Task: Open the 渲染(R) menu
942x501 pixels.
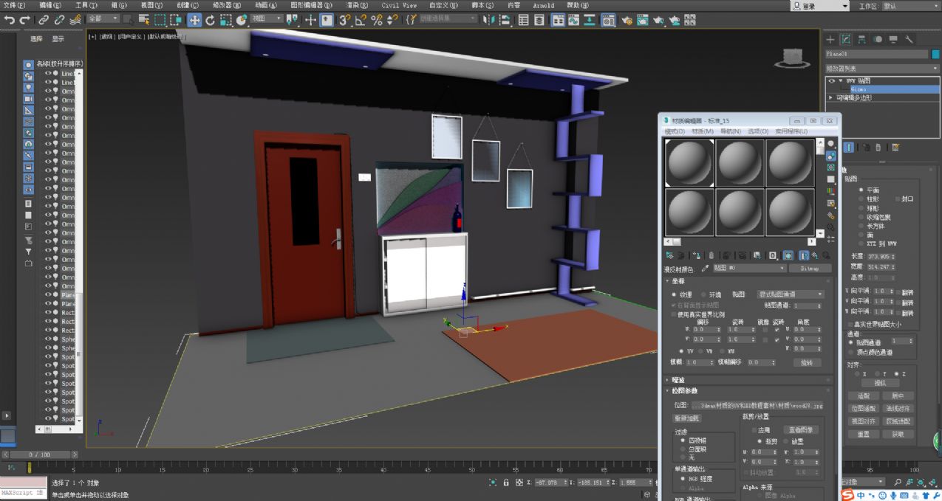Action: click(x=358, y=5)
